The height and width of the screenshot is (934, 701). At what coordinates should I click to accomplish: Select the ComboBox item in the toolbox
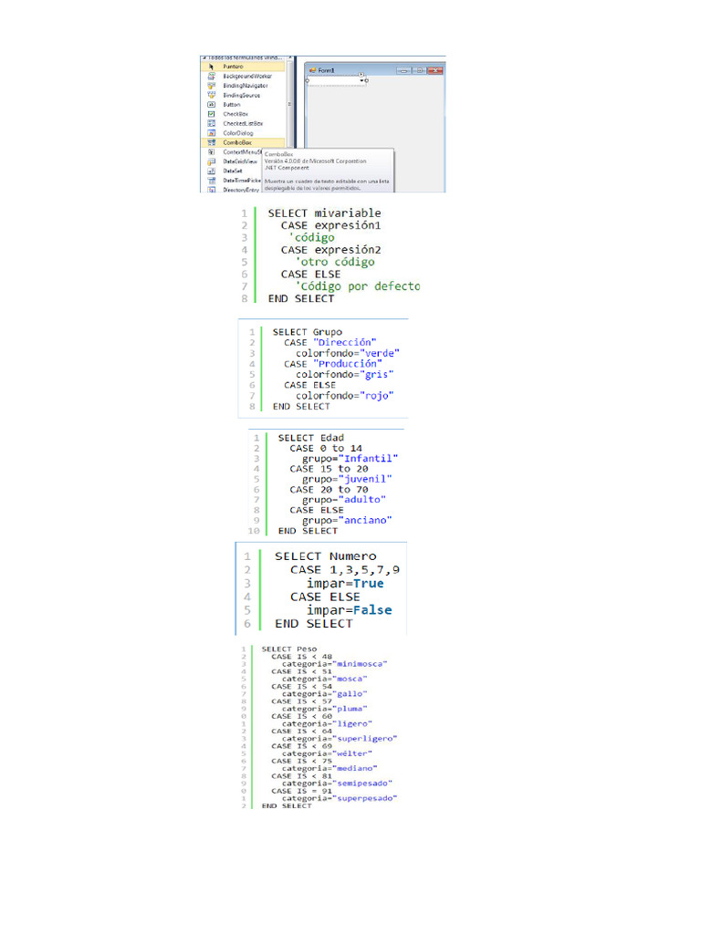point(243,142)
